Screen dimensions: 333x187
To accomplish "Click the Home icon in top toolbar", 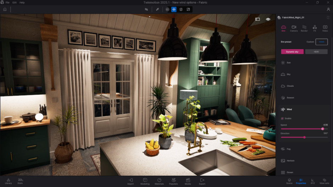I will point(5,10).
